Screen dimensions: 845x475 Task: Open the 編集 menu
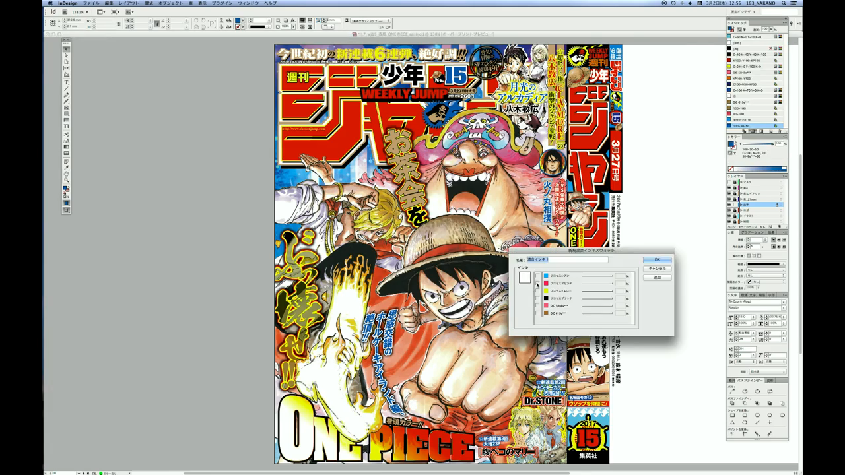coord(108,3)
